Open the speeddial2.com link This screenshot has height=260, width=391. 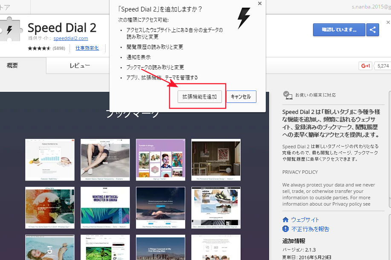click(71, 38)
